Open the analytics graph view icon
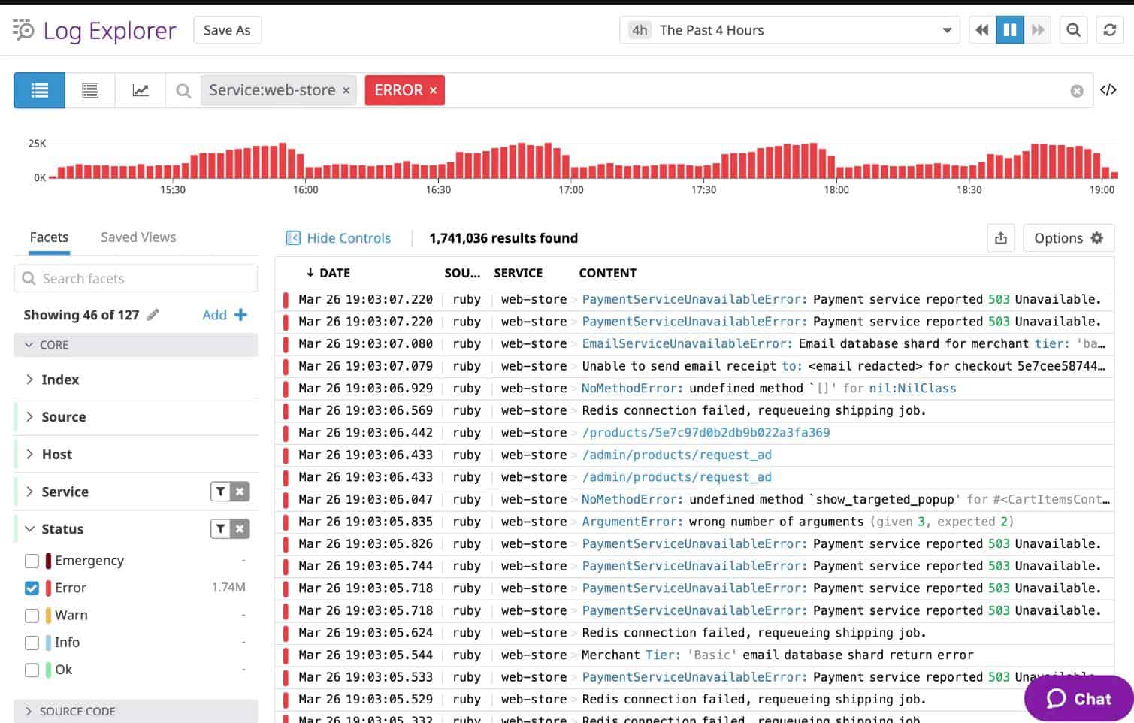 141,90
